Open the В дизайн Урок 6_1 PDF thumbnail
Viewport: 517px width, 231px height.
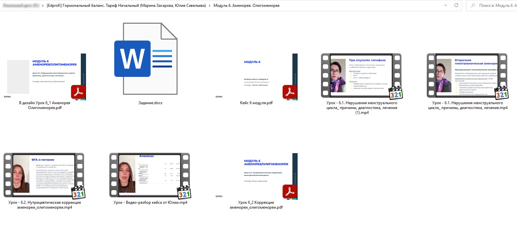click(x=45, y=77)
